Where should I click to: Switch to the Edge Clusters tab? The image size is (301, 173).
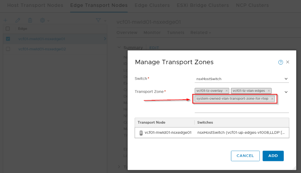(152, 5)
